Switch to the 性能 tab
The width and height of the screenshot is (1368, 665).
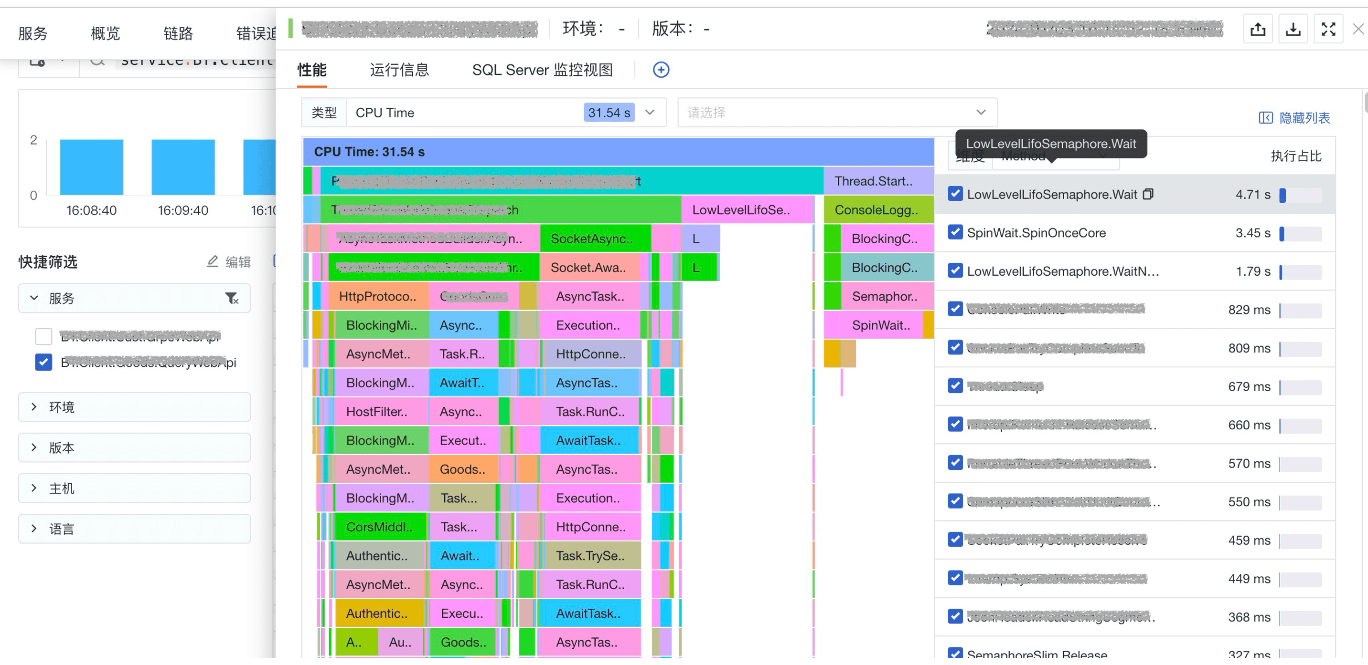(x=312, y=70)
